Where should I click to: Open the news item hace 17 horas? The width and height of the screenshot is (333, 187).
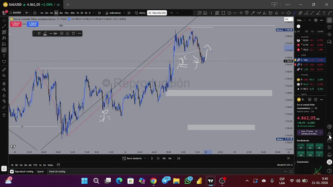310,132
